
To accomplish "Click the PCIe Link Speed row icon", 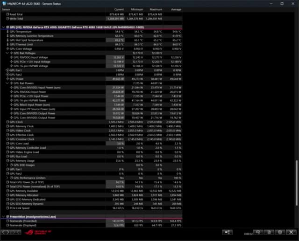I will click(7, 208).
